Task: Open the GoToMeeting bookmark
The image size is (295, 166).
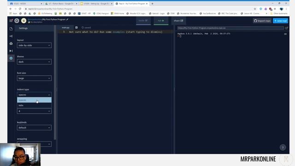Action: coord(45,13)
